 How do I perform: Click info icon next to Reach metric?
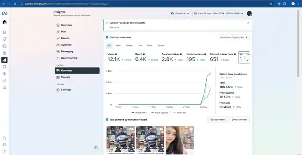[144, 54]
